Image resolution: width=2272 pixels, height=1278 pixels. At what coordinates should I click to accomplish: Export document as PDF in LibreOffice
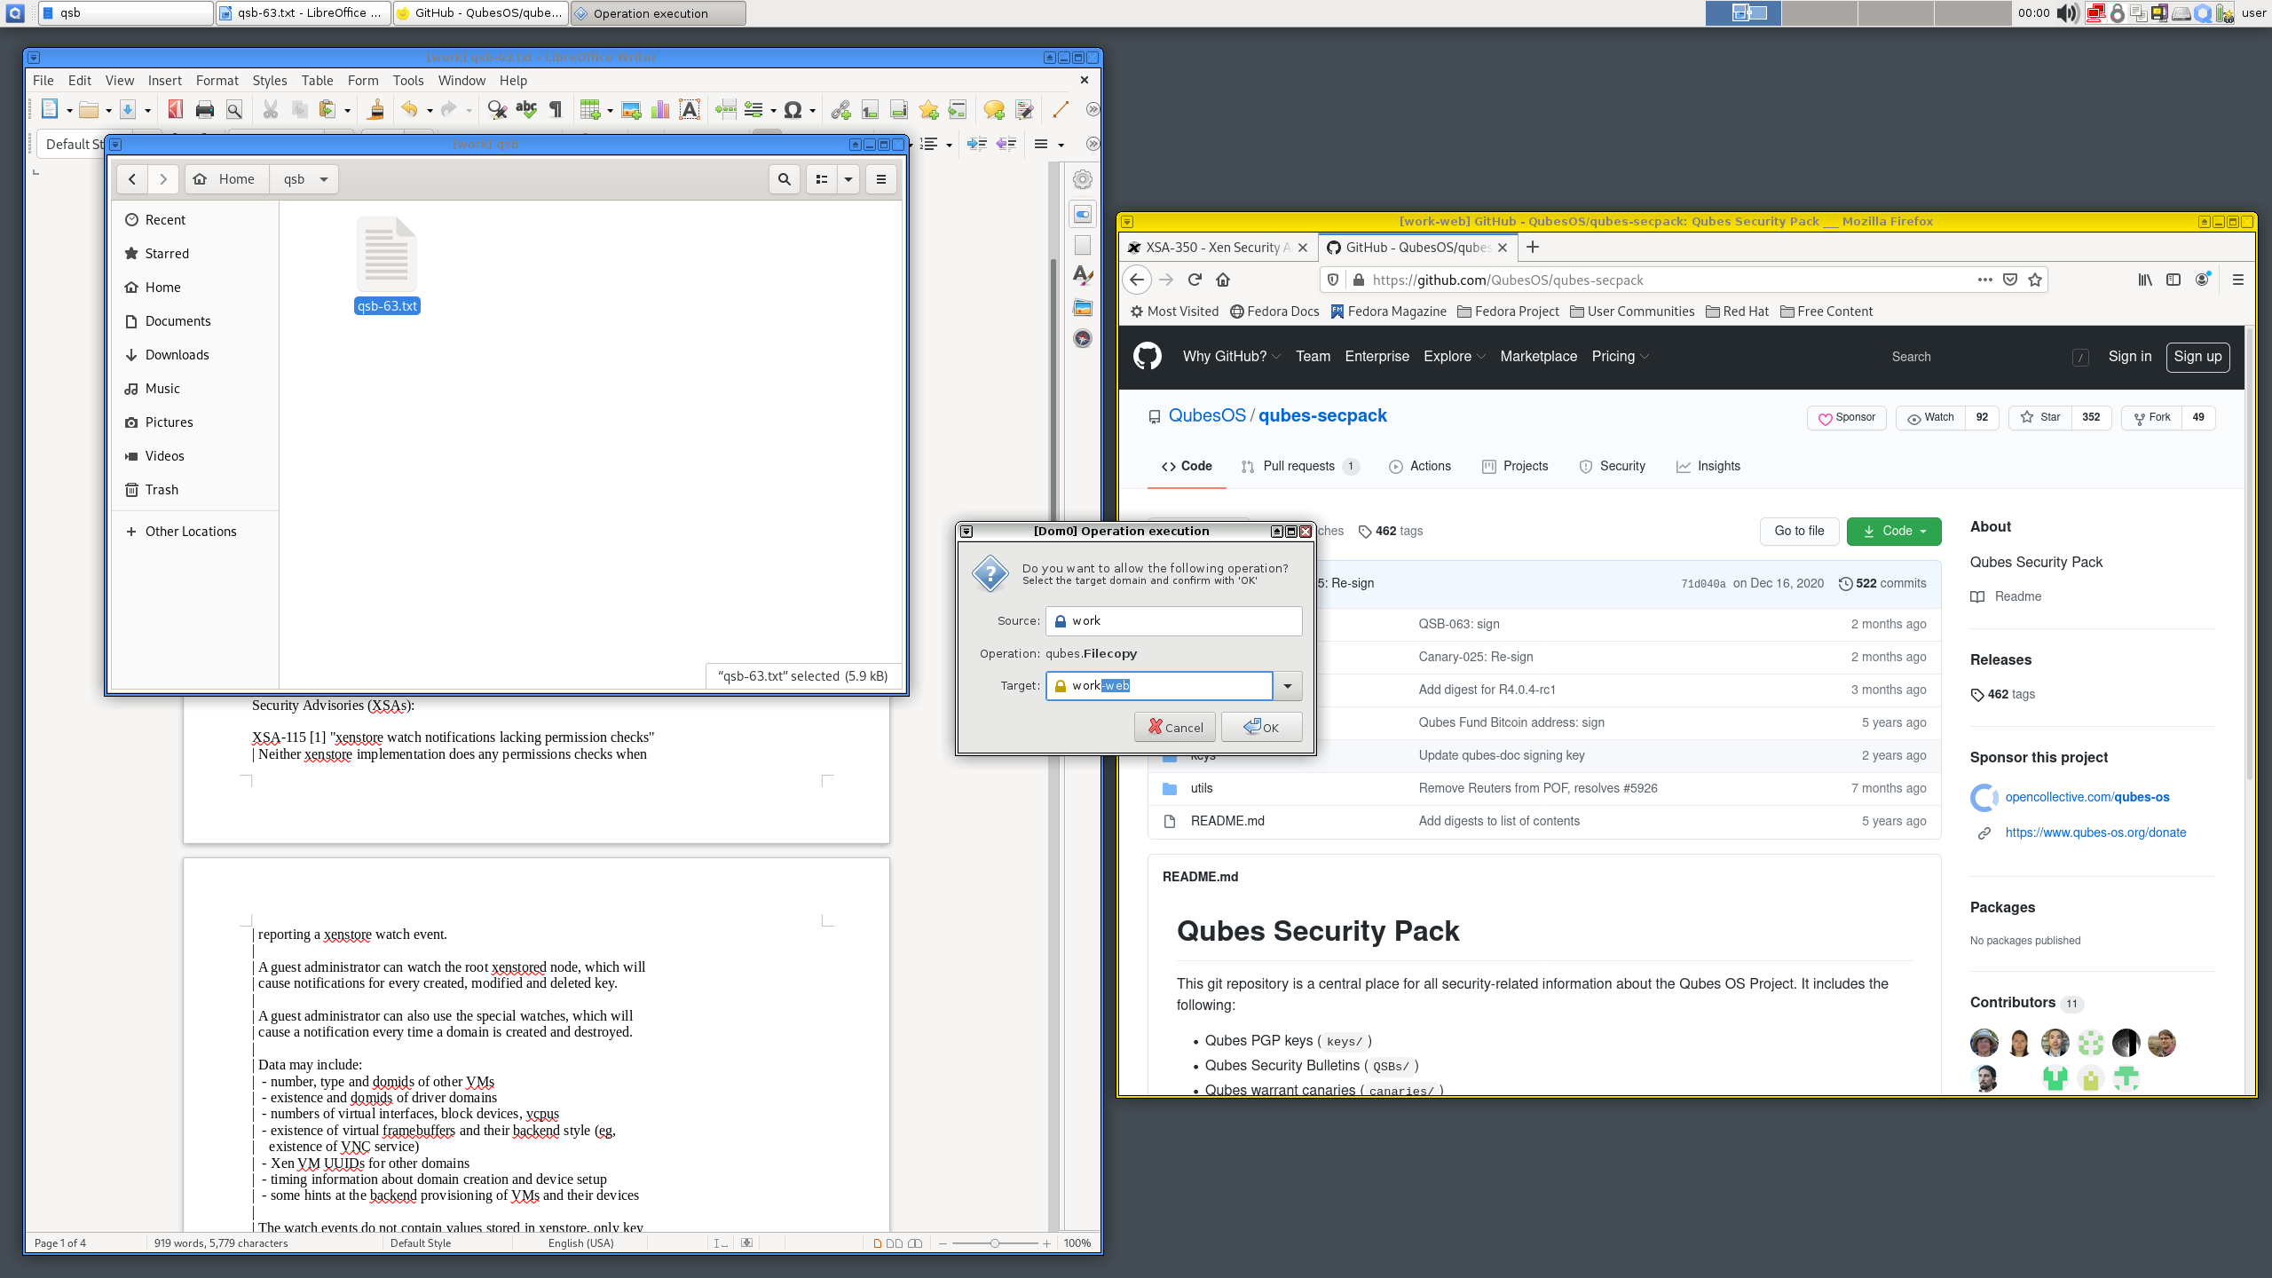(x=174, y=110)
